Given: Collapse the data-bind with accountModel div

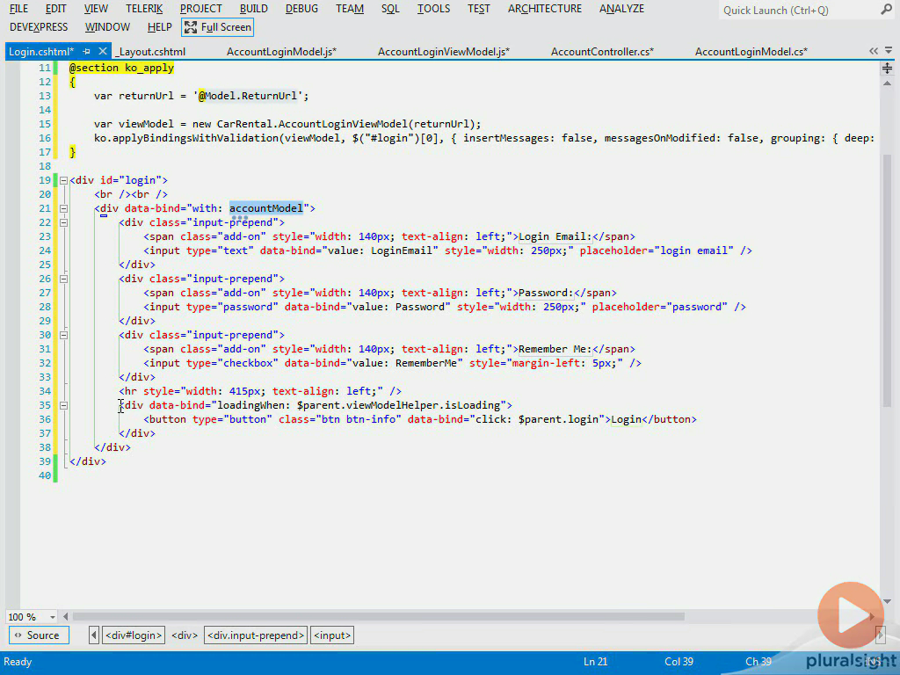Looking at the screenshot, I should point(63,208).
